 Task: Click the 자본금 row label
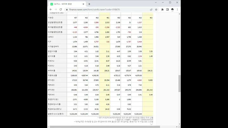click(x=51, y=18)
